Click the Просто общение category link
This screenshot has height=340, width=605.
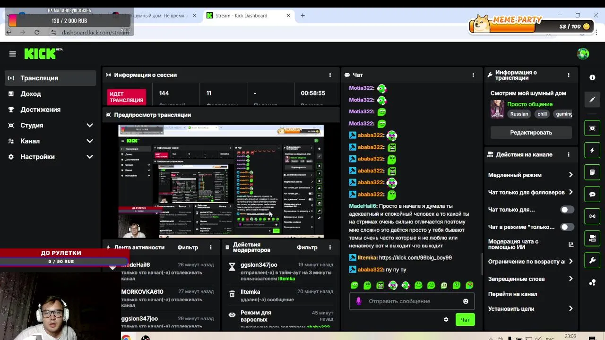530,104
